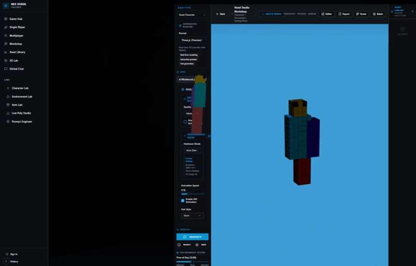Image resolution: width=416 pixels, height=266 pixels.
Task: Open the Environment Lab
Action: point(22,96)
